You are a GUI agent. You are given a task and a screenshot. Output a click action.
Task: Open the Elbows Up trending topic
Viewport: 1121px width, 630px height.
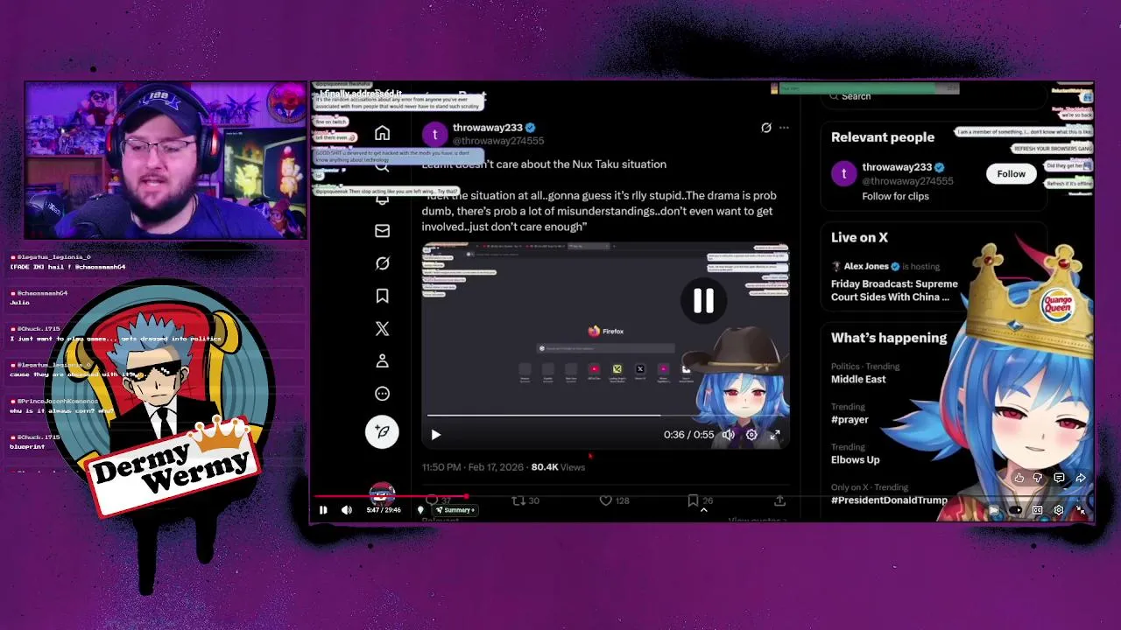point(855,460)
